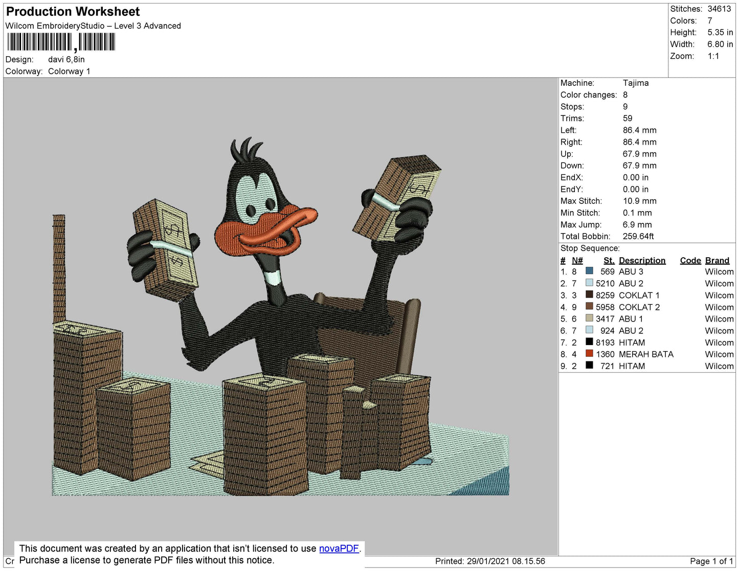739x571 pixels.
Task: Click the ABU 3 color swatch in stop 1
Action: 589,271
